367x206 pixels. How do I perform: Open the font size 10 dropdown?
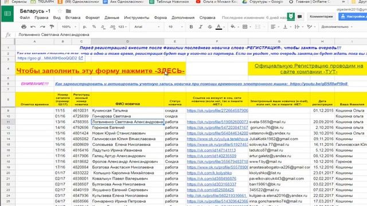pos(175,27)
